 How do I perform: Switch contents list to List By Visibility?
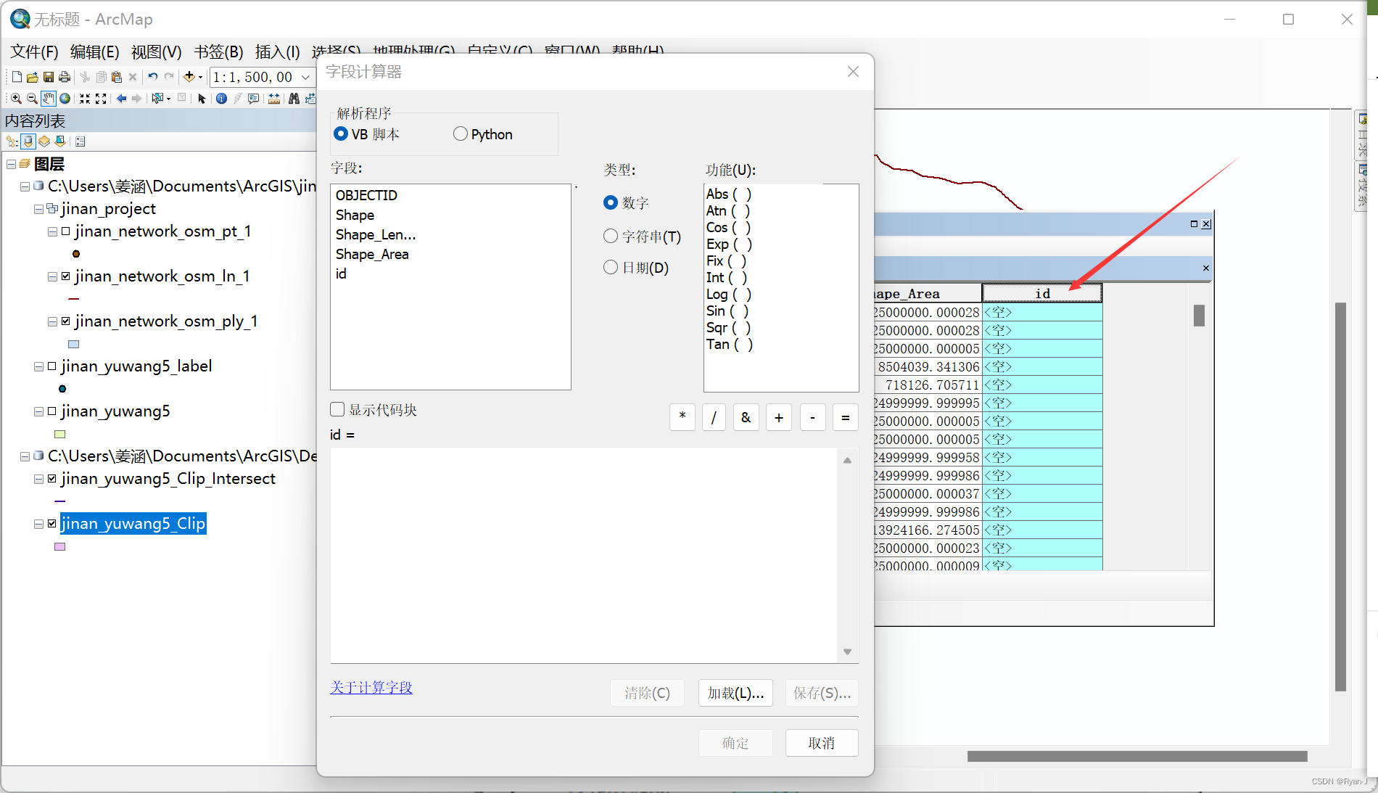point(44,141)
